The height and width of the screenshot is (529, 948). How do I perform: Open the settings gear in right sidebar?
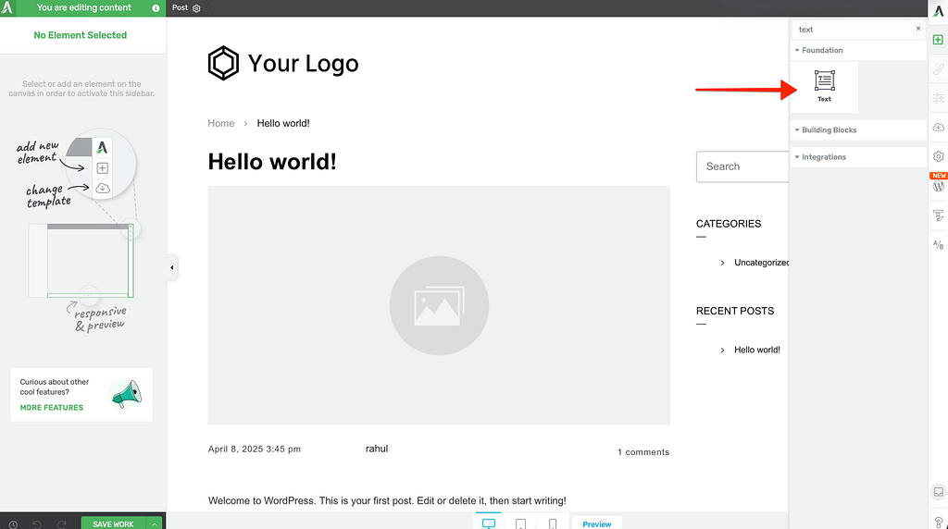[x=938, y=157]
